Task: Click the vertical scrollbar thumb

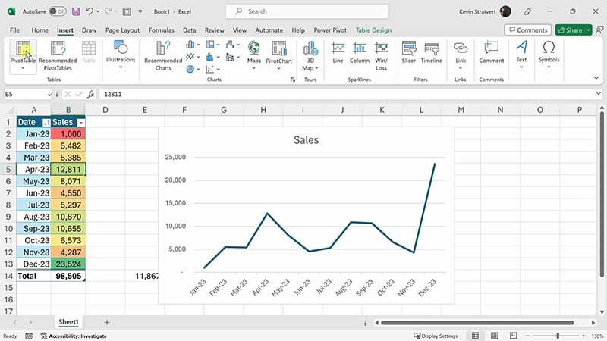Action: 602,194
